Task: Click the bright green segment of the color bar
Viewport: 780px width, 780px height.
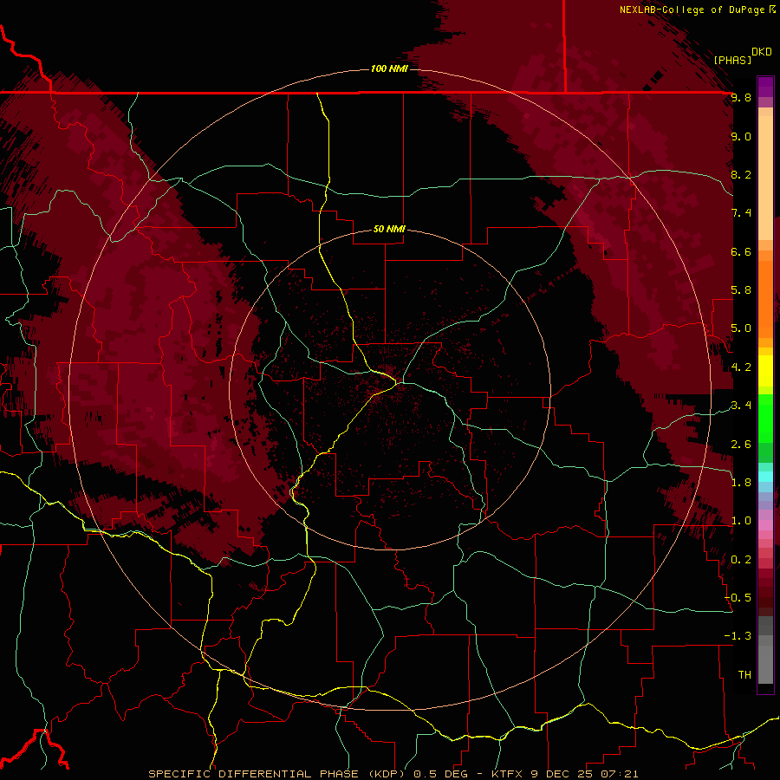Action: (x=765, y=418)
